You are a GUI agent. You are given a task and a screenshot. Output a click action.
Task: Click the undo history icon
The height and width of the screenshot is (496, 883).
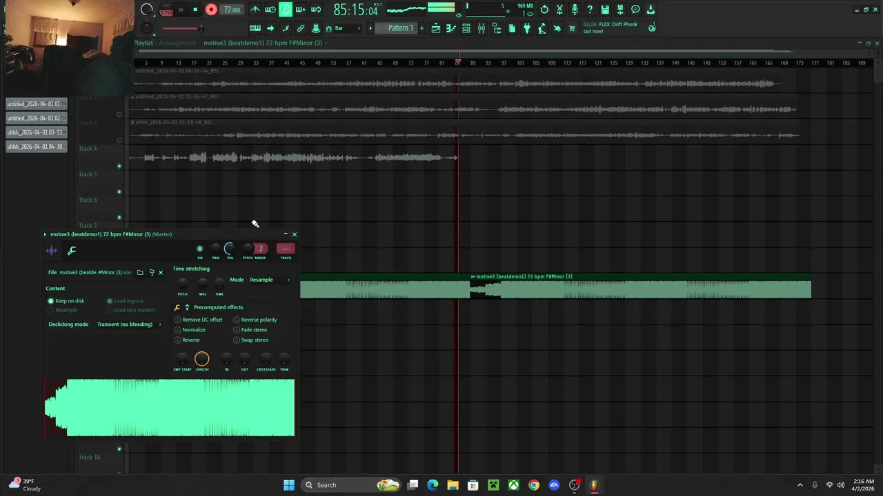pyautogui.click(x=544, y=10)
